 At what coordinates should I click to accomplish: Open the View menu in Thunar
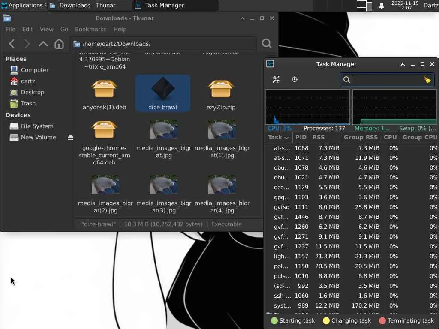click(x=46, y=30)
